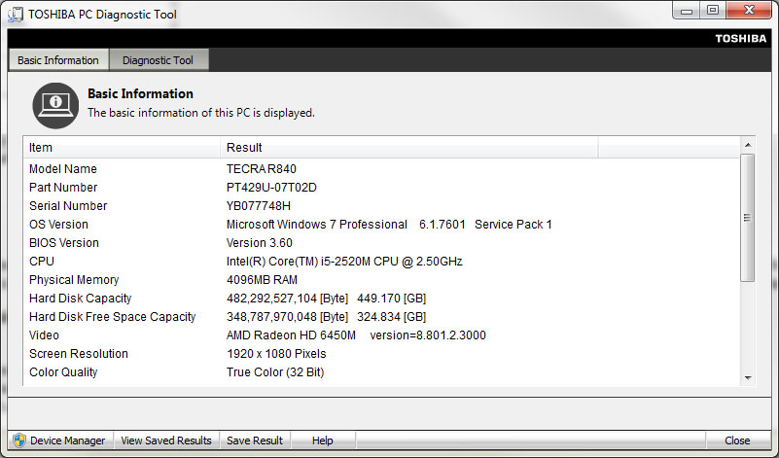This screenshot has height=458, width=779.
Task: Click the Toshiba app icon in title bar
Action: pos(16,14)
